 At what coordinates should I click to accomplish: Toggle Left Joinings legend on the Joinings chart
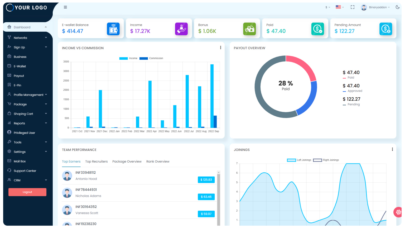pyautogui.click(x=299, y=160)
